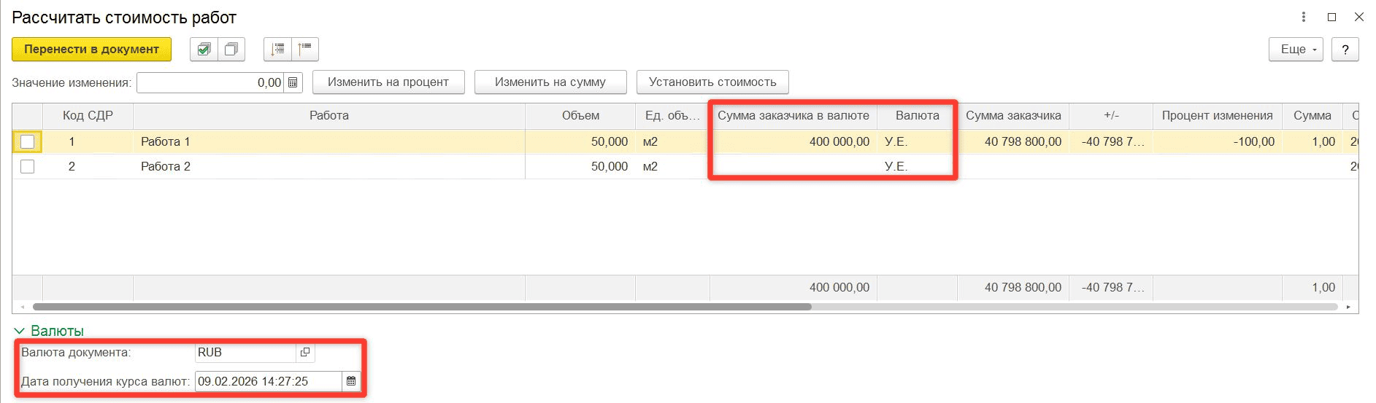
Task: Click the Значение изменения input field
Action: (210, 83)
